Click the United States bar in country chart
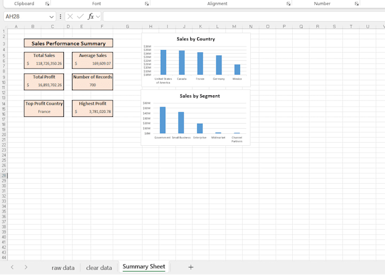This screenshot has height=275, width=385. pos(163,62)
